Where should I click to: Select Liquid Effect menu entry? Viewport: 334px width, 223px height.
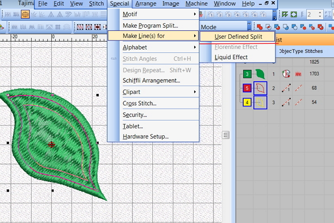(x=231, y=57)
